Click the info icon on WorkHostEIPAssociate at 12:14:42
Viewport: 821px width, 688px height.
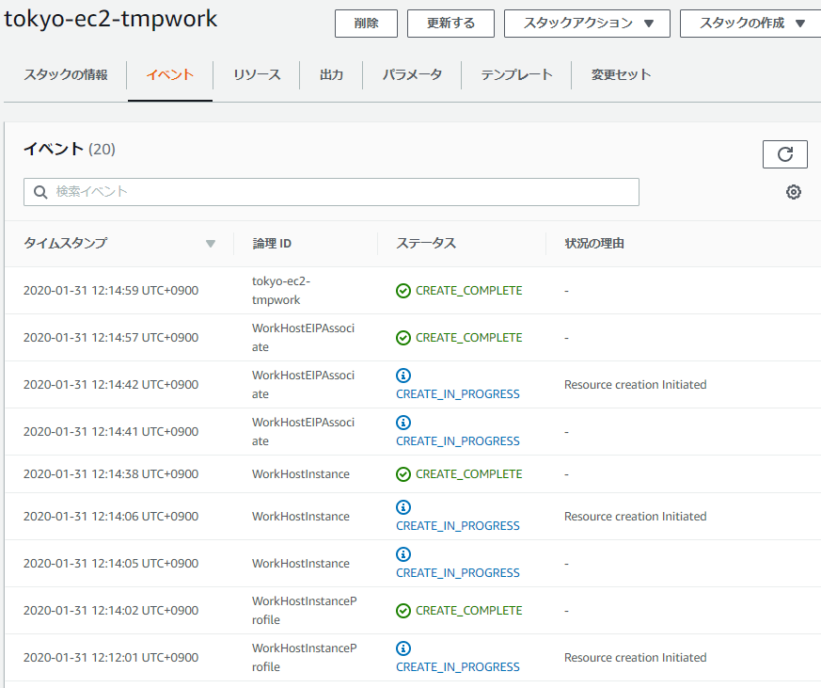pyautogui.click(x=403, y=376)
